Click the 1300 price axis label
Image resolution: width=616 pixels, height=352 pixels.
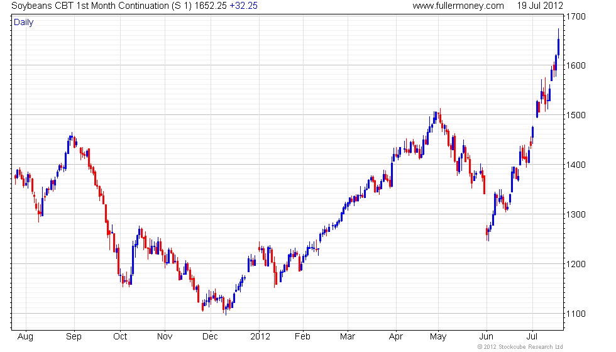pyautogui.click(x=576, y=214)
